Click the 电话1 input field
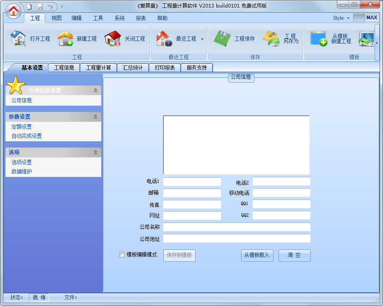The width and height of the screenshot is (383, 306). click(192, 182)
